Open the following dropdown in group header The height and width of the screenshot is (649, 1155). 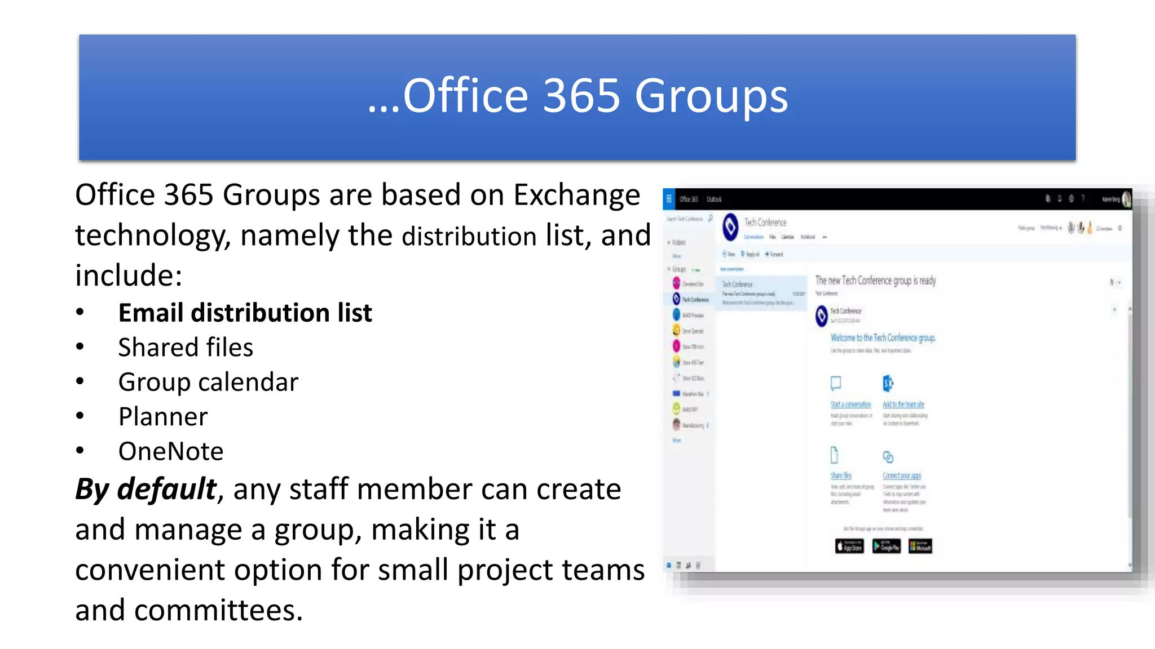tap(1051, 228)
